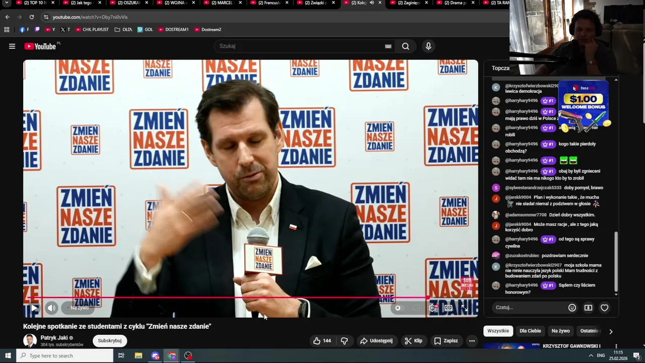Screen dimensions: 645x363
Task: Click the search magnifier button
Action: 406,46
